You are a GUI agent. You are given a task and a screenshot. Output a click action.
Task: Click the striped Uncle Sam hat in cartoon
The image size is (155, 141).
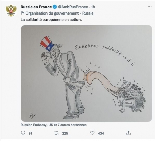click(47, 44)
